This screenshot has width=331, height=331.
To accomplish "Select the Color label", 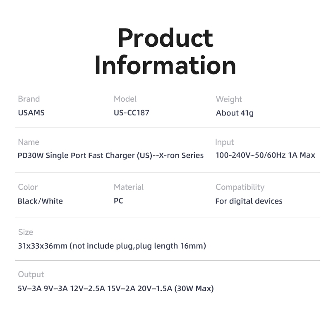I will pyautogui.click(x=28, y=187).
